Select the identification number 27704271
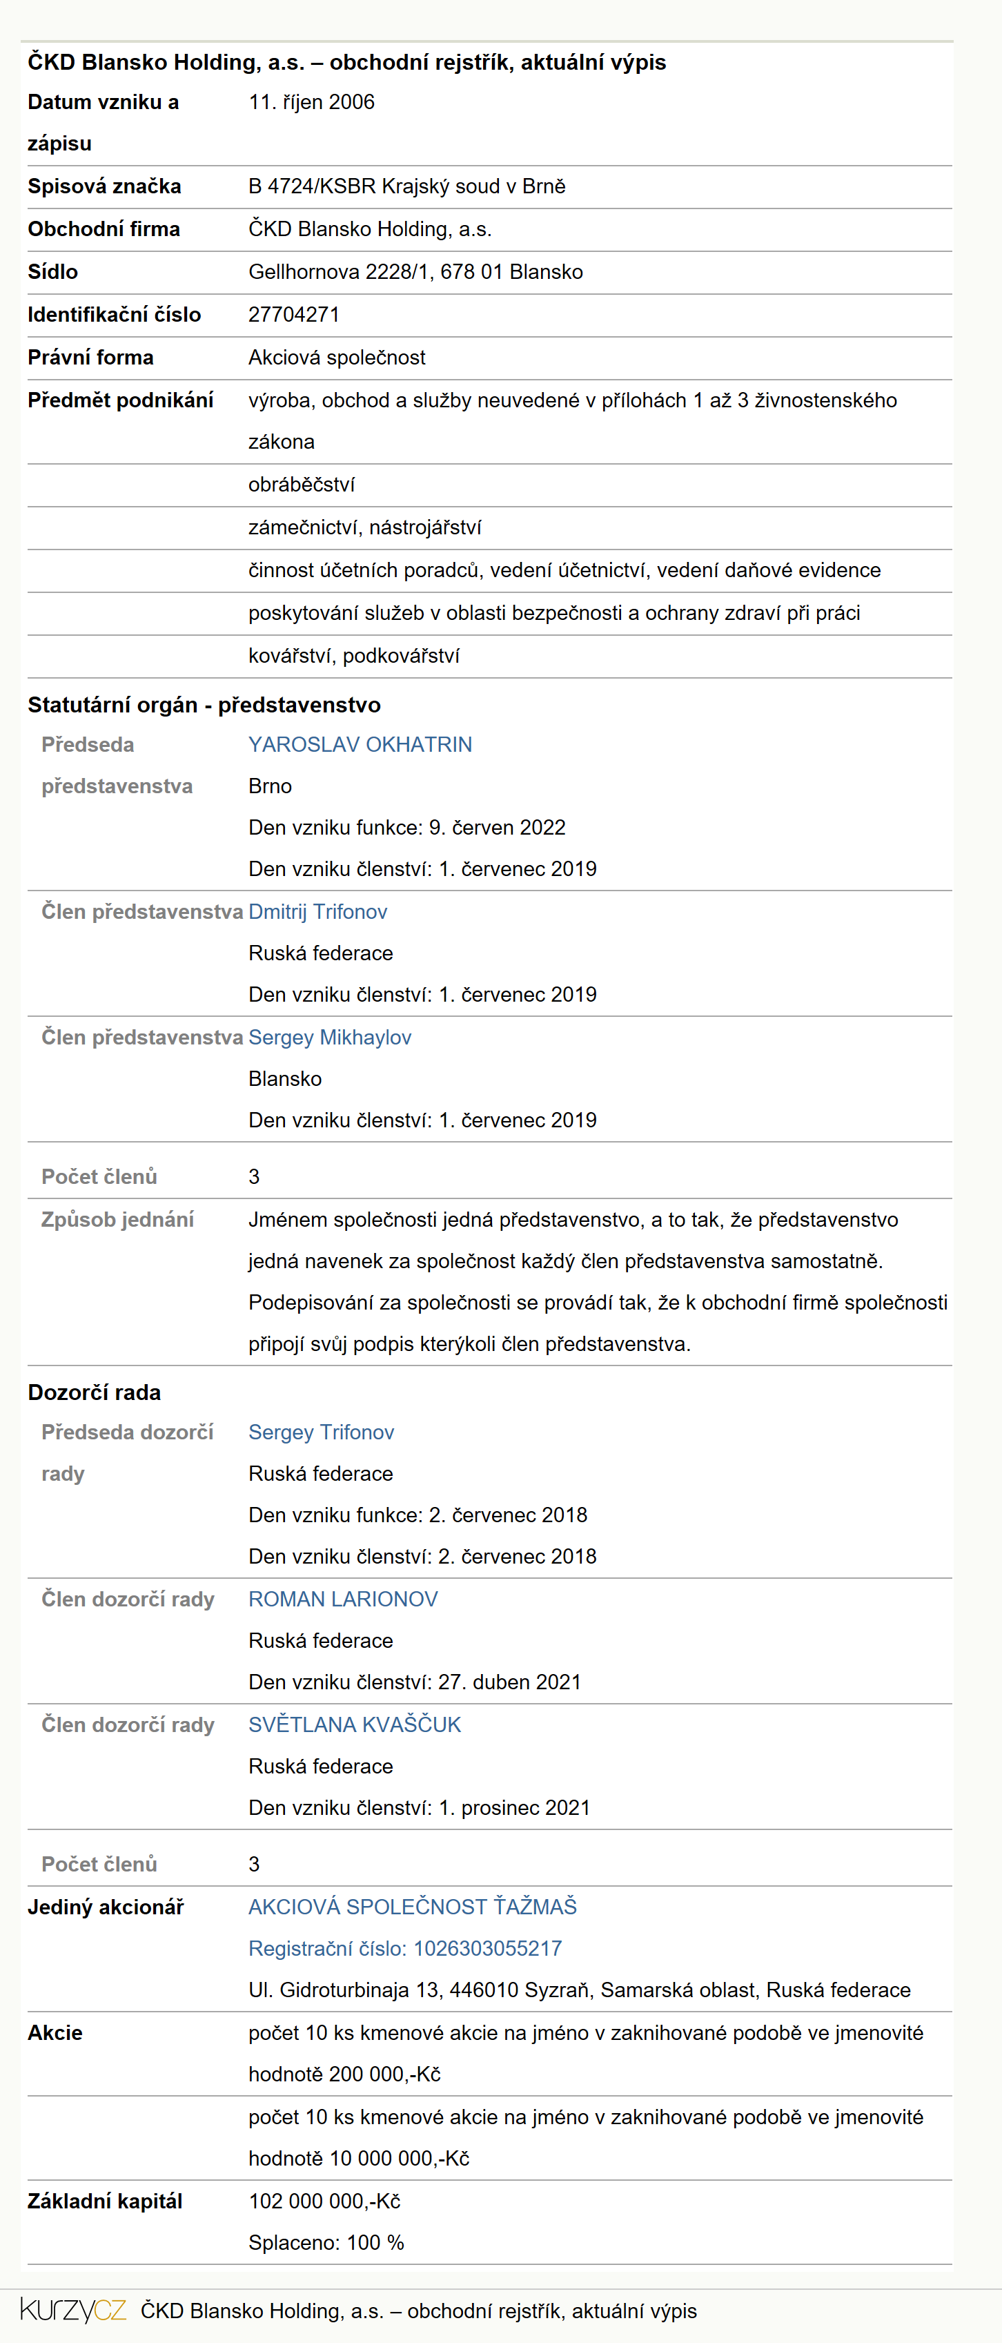The width and height of the screenshot is (1002, 2343). pos(294,315)
